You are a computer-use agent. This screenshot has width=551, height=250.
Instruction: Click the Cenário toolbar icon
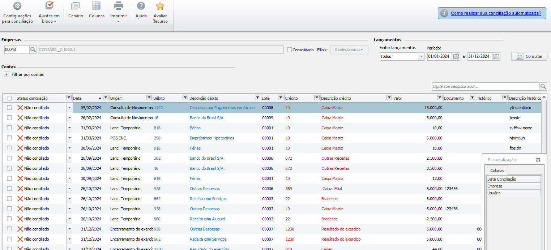pos(75,6)
